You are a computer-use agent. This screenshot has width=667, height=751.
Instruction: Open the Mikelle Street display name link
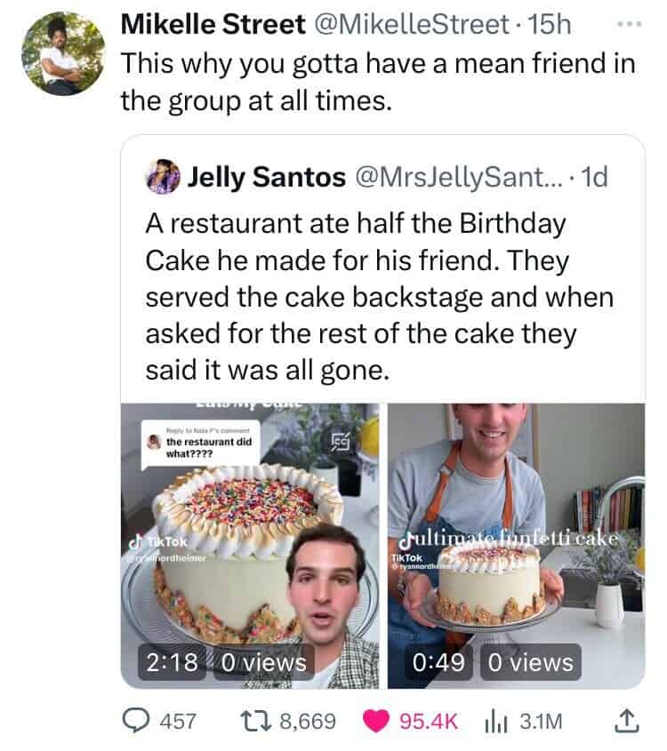(212, 26)
